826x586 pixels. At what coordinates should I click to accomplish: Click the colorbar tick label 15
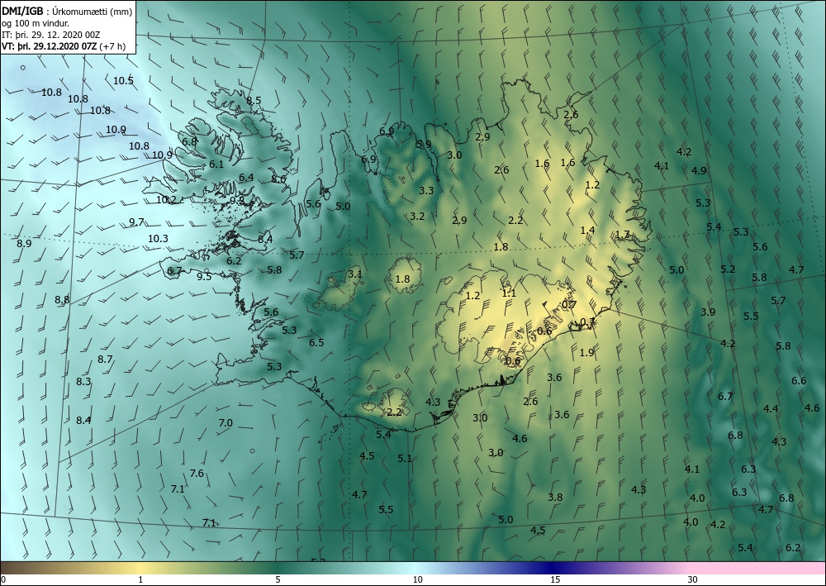(555, 579)
